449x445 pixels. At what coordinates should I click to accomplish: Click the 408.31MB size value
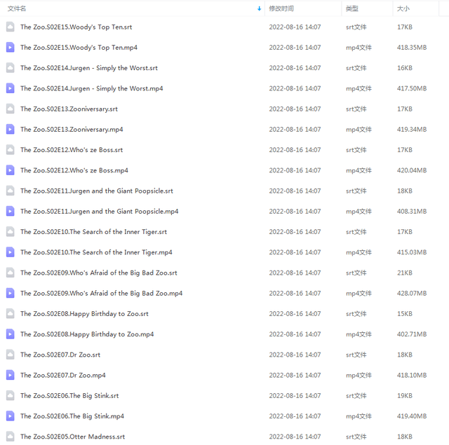click(412, 212)
